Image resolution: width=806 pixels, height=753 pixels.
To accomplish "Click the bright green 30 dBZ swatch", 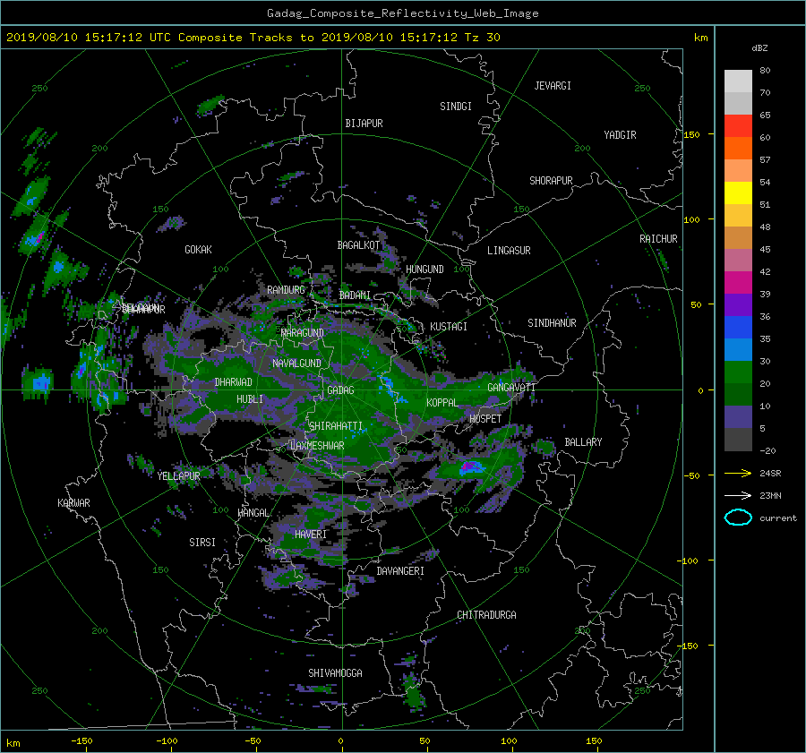I will pyautogui.click(x=738, y=372).
